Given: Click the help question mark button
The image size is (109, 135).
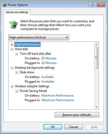Looking at the screenshot, I should (93, 5).
